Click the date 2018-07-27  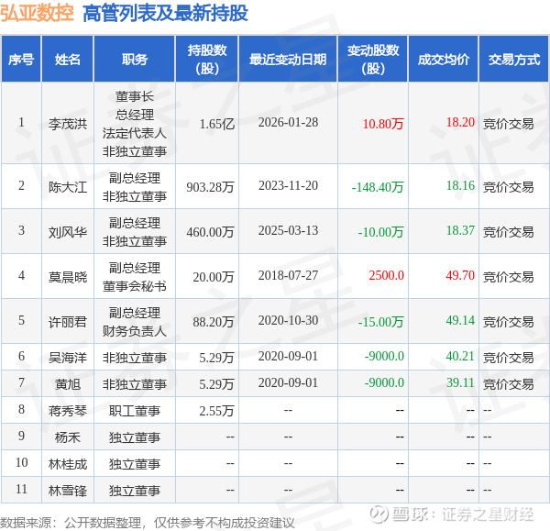click(288, 275)
